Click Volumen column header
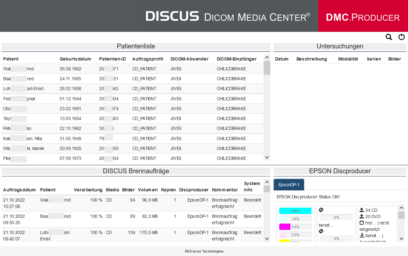Screen dimensions: 408x256 [148, 190]
